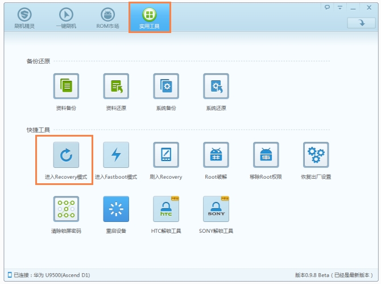381x284 pixels.
Task: Open the 刷入Recovery tool
Action: [166, 155]
